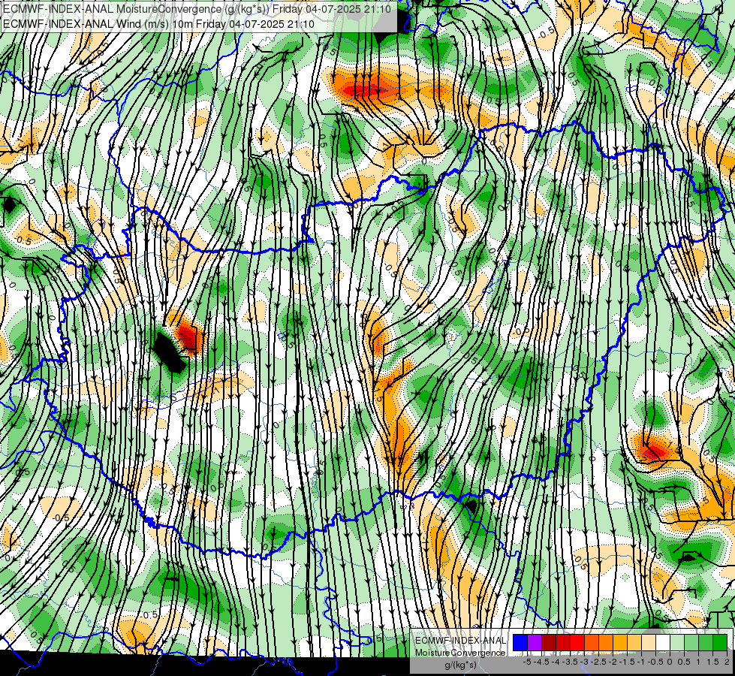Select the red-orange swatch between -3 and -2.5
735x676 pixels.
pyautogui.click(x=592, y=642)
